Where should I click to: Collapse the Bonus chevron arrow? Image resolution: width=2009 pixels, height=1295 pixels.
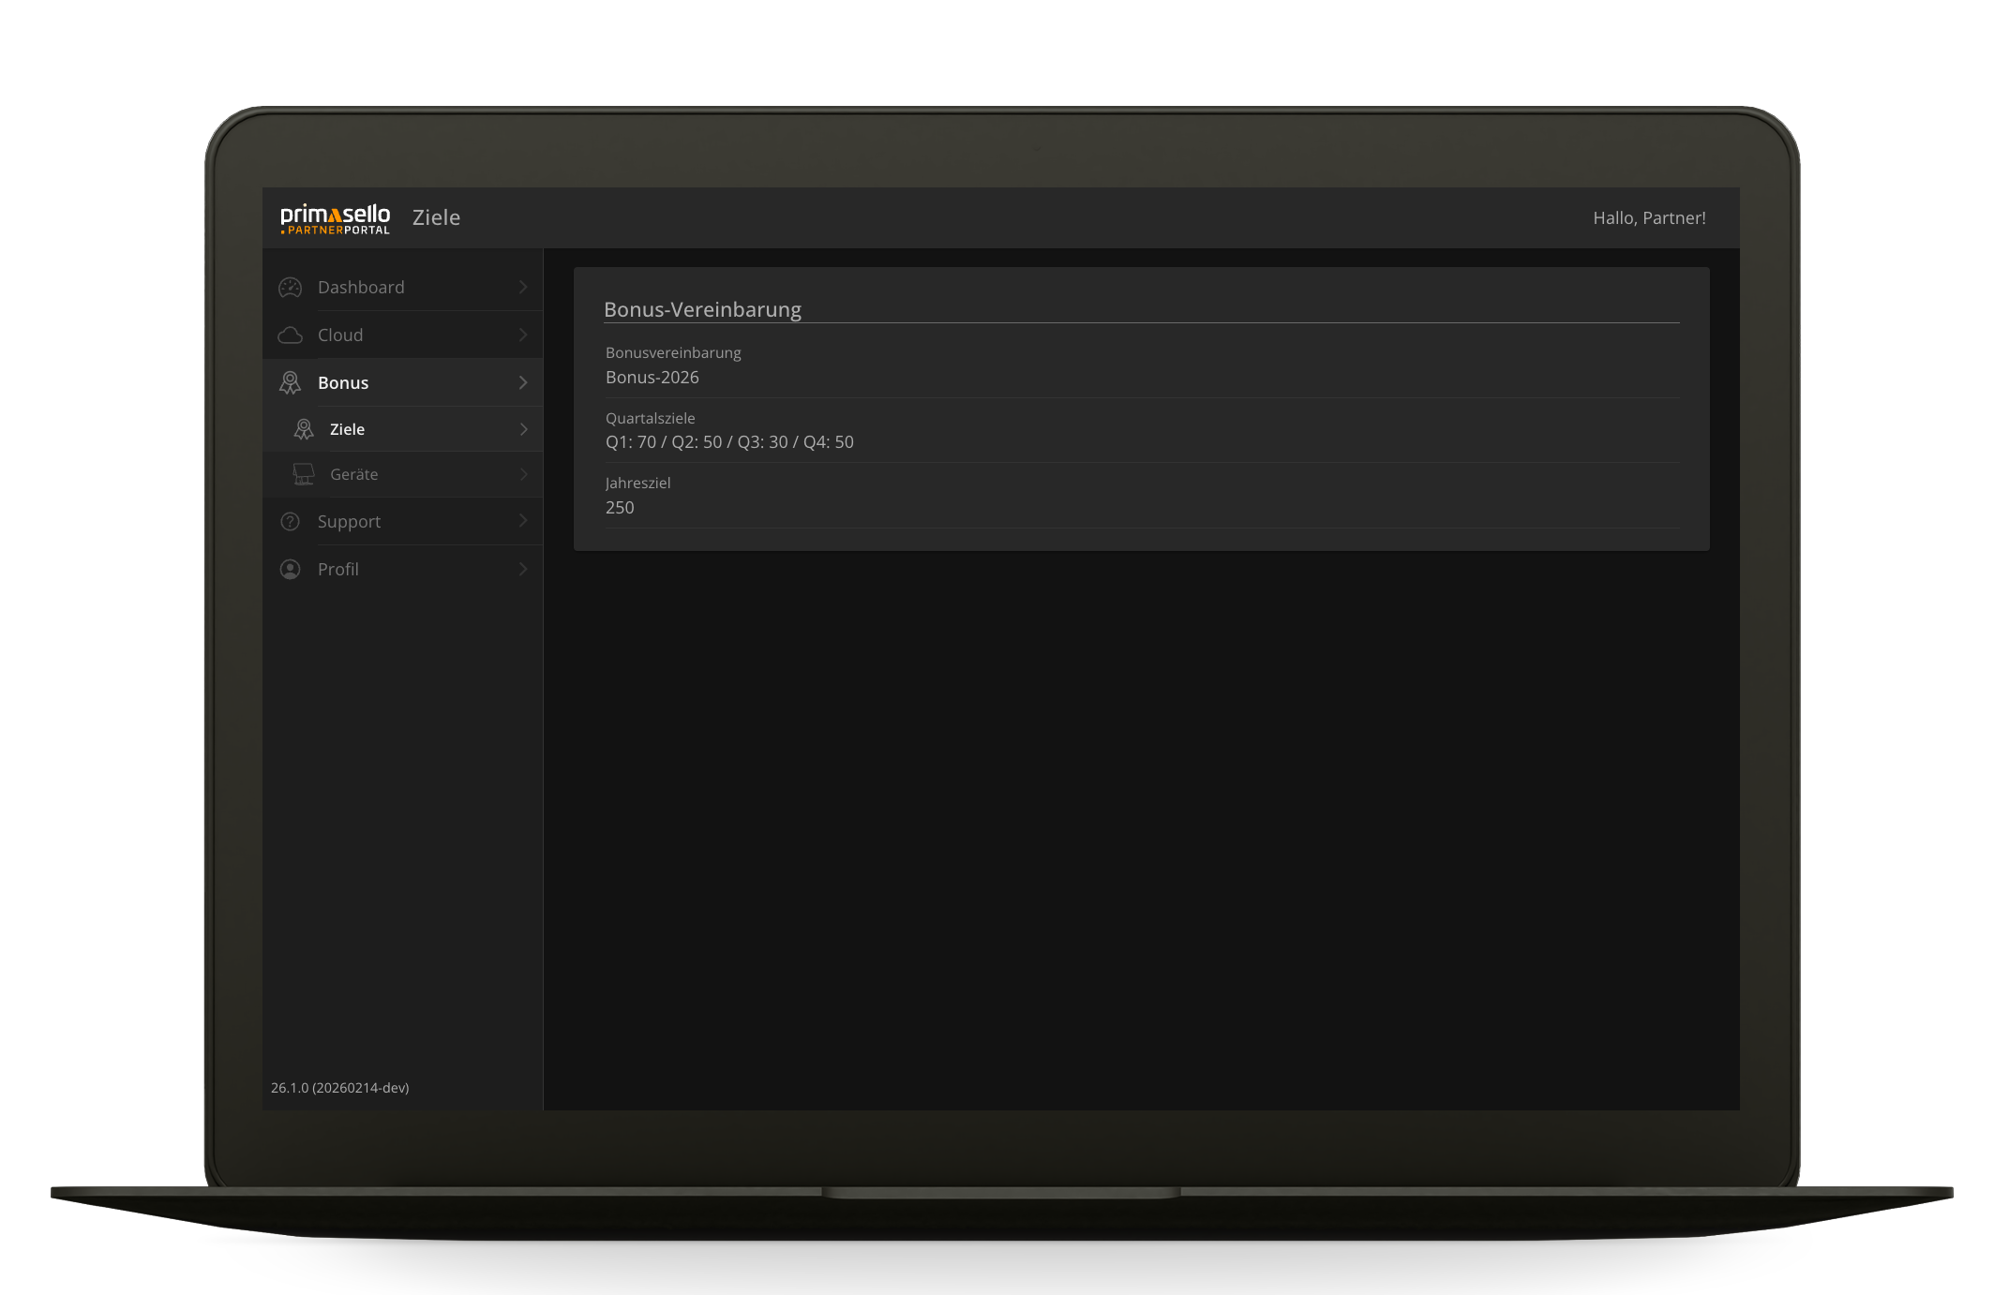coord(523,383)
